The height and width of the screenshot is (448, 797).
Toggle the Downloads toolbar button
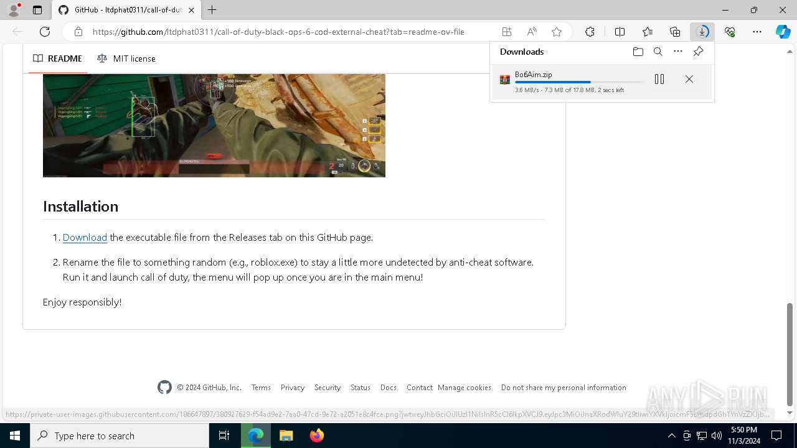click(702, 32)
